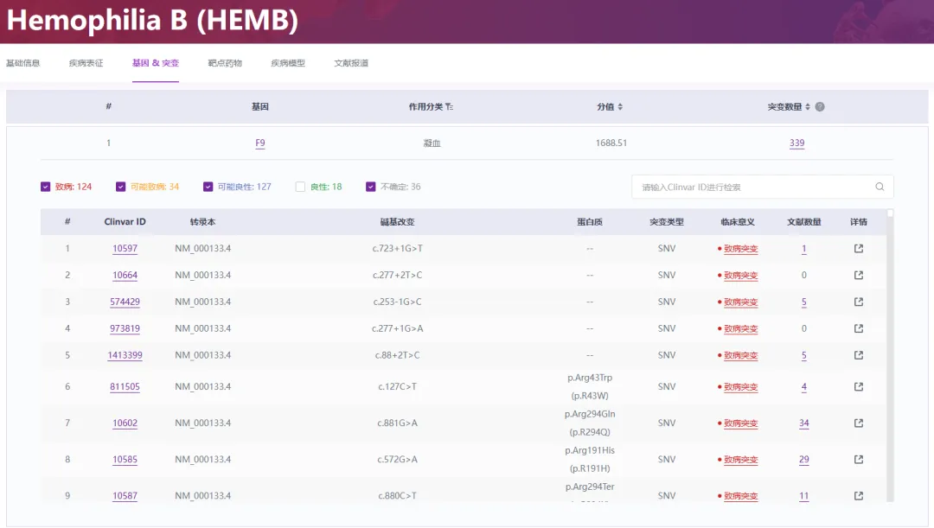The height and width of the screenshot is (528, 934).
Task: Sort table by 分值 column arrows
Action: 620,107
